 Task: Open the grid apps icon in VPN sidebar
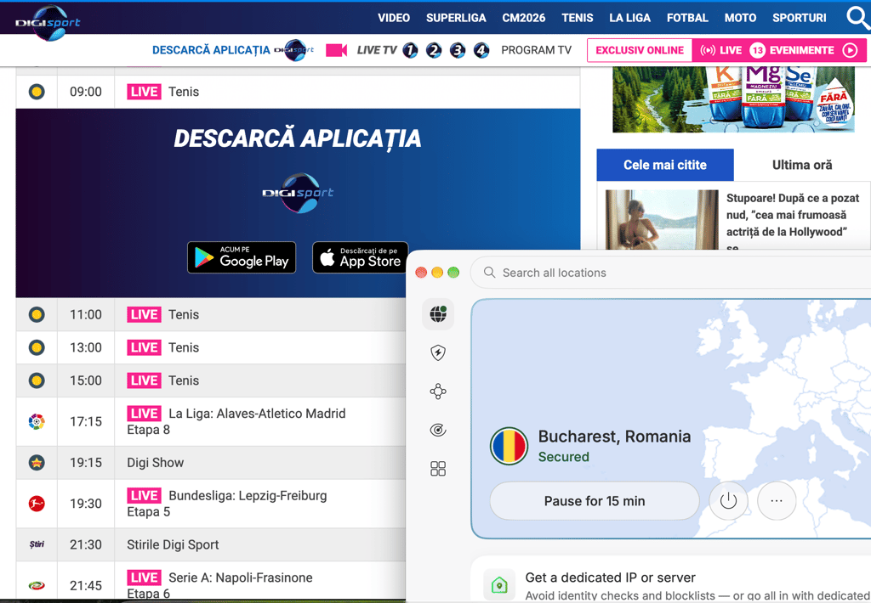438,469
